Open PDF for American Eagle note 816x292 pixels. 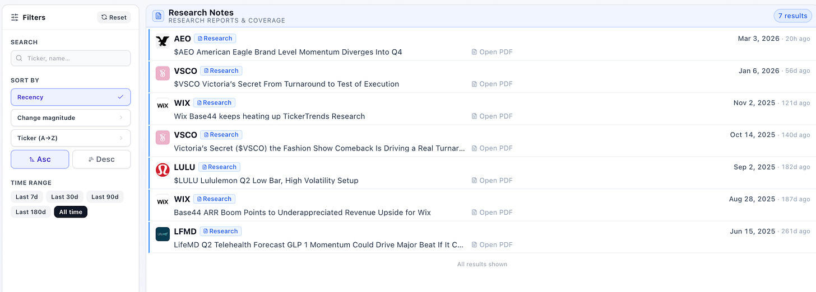coord(492,52)
